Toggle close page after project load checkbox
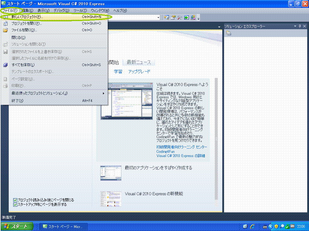Viewport: 309px width, 231px height. (x=15, y=200)
